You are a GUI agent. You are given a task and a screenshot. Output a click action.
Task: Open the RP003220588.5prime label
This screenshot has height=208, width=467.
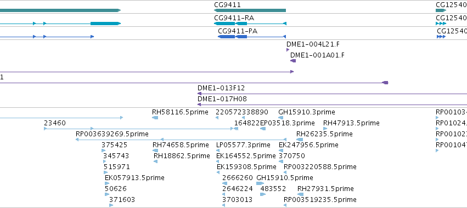[x=320, y=167]
